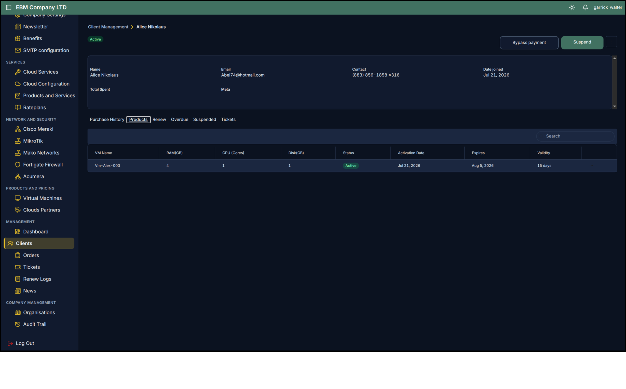Click the Alice Nikolaus breadcrumb label
Viewport: 626px width, 389px height.
(151, 27)
